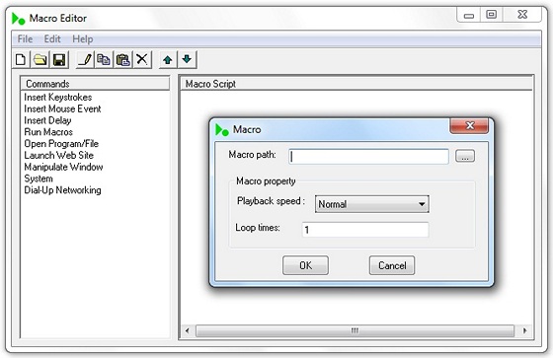Click Cancel in the Macro dialog
The width and height of the screenshot is (553, 358).
click(x=392, y=265)
